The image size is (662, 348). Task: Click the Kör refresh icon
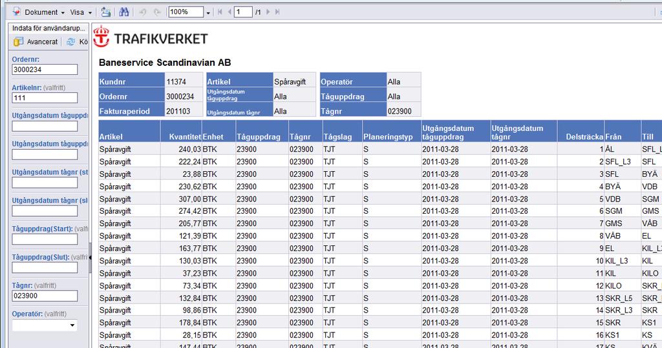(x=70, y=42)
